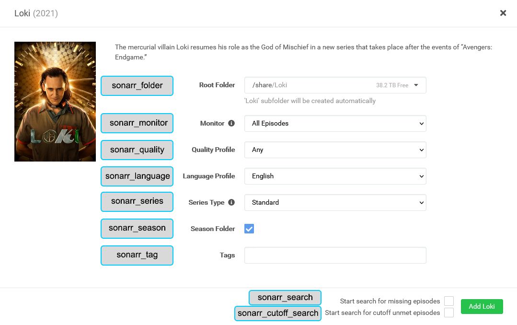Click into the Tags input field
Image resolution: width=517 pixels, height=325 pixels.
(x=335, y=255)
